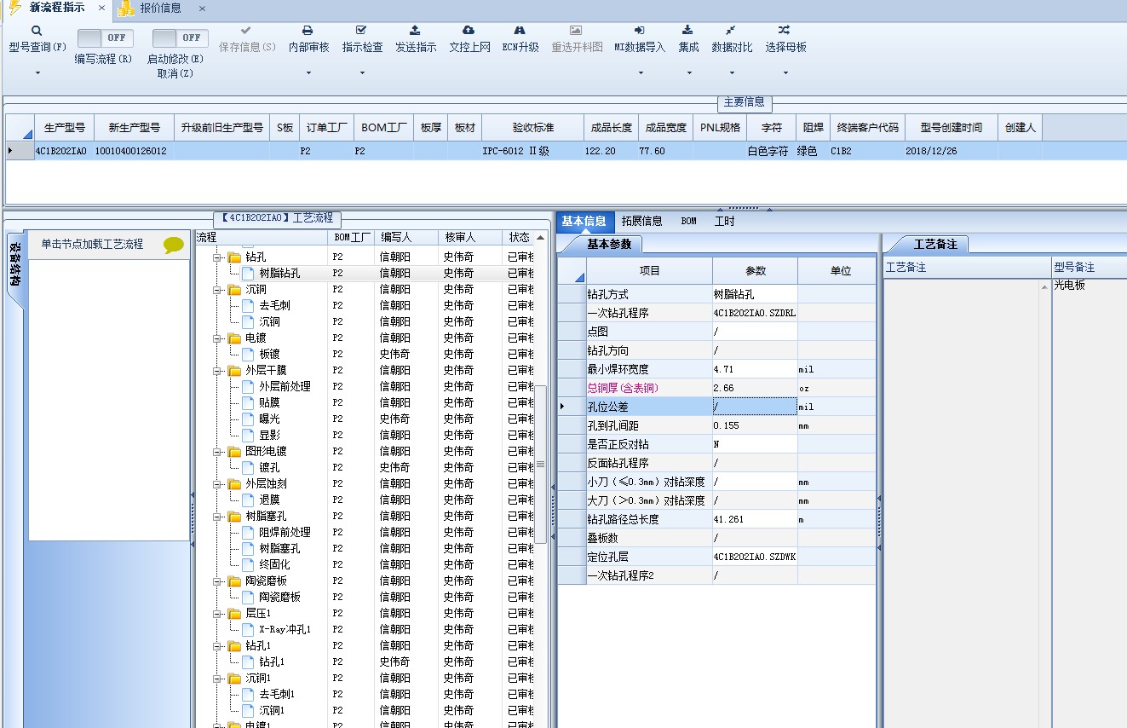
Task: Open dropdown arrow under 内部审核
Action: pyautogui.click(x=308, y=73)
